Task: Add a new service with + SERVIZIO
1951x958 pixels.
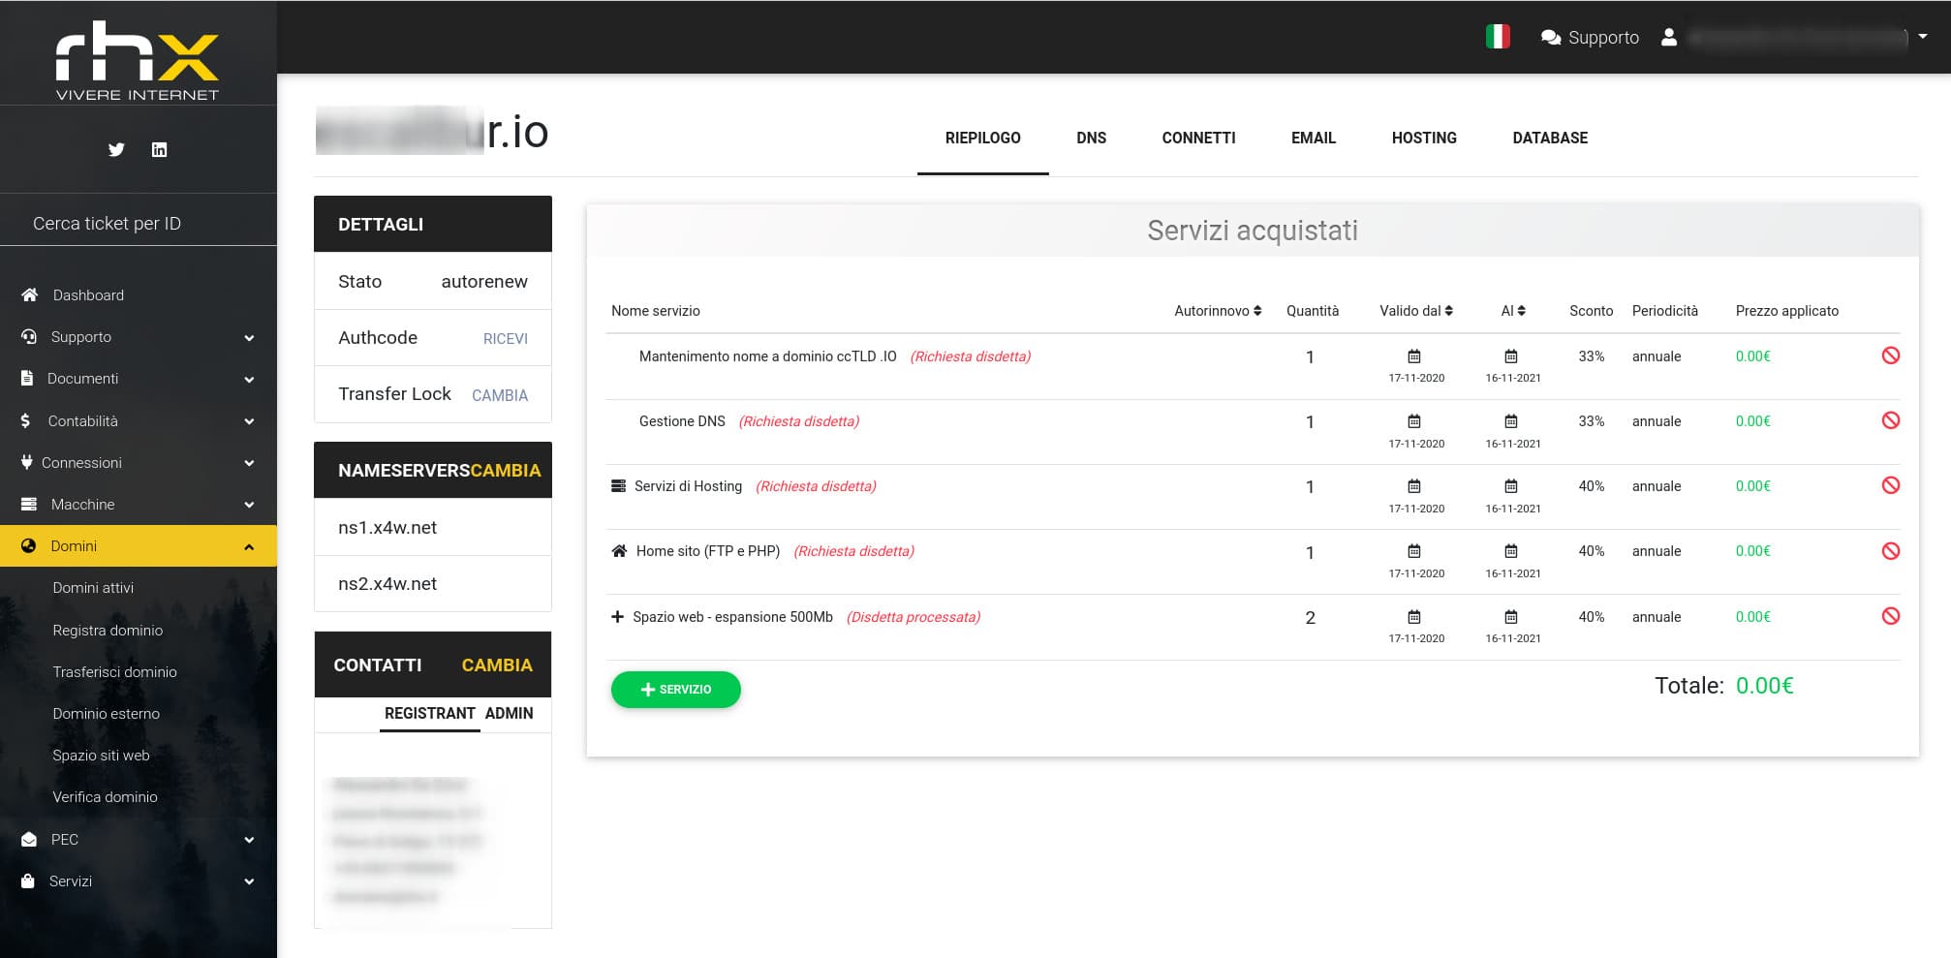Action: 675,690
